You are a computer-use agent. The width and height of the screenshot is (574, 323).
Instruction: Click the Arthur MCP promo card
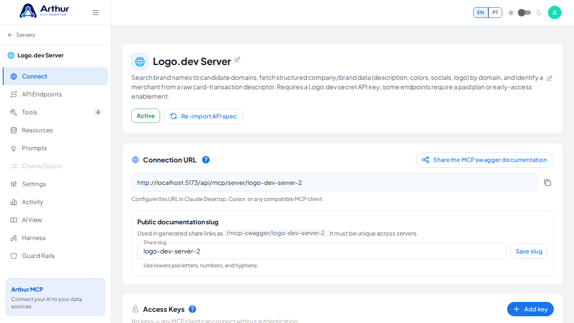(x=56, y=297)
